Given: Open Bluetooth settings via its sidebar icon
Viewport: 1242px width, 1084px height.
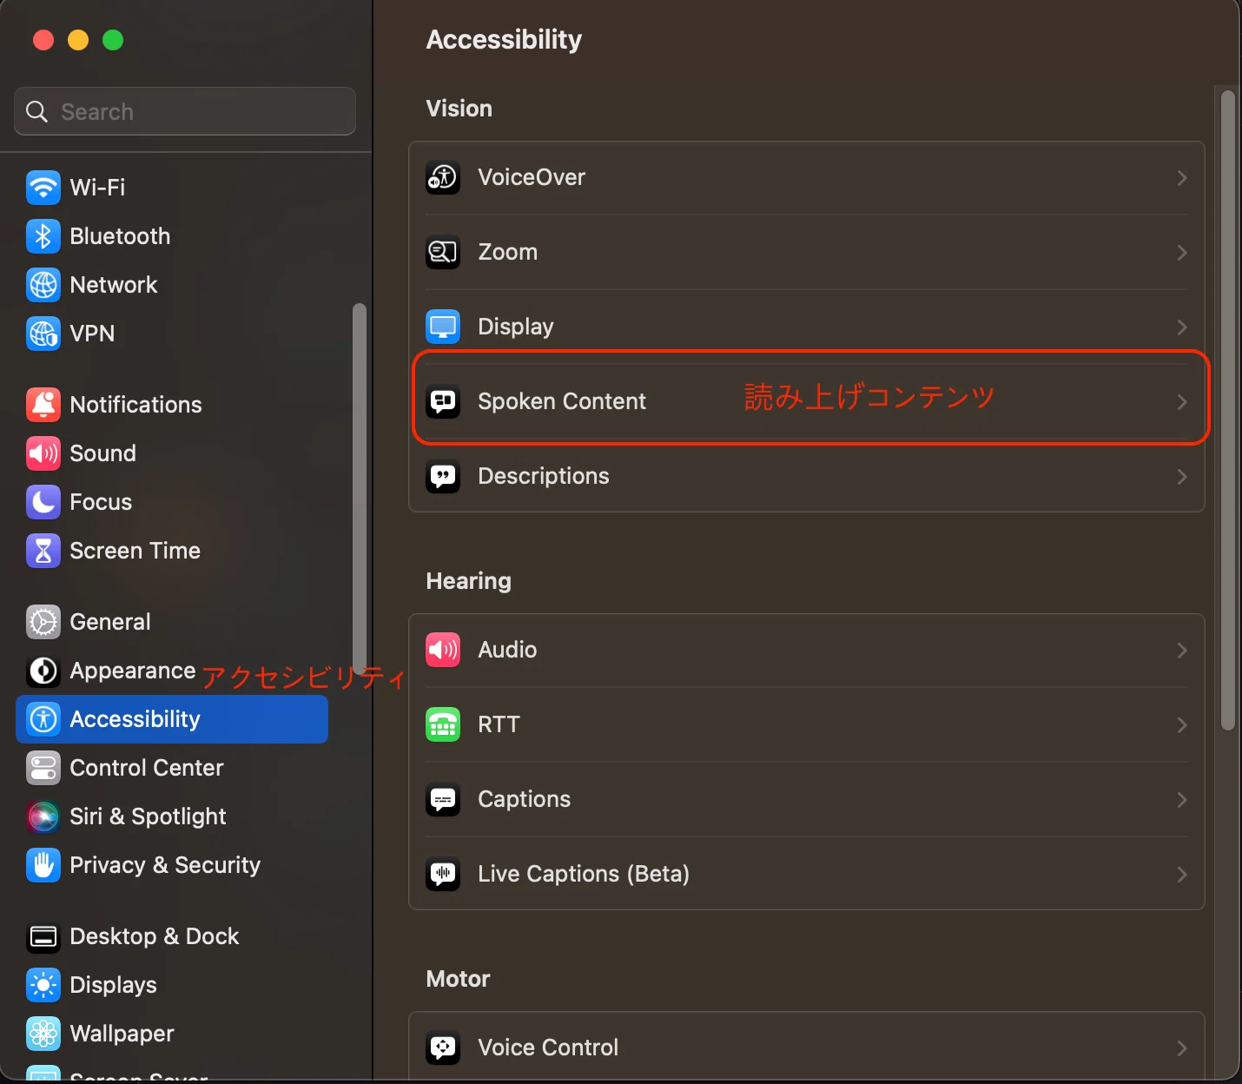Looking at the screenshot, I should pyautogui.click(x=43, y=236).
